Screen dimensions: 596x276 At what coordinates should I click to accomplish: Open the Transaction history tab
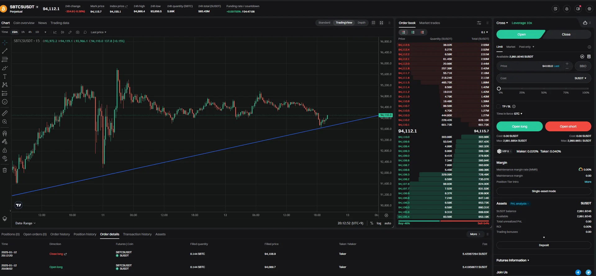137,234
